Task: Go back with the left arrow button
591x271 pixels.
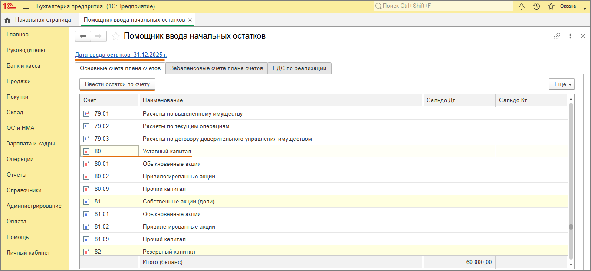Action: tap(83, 36)
